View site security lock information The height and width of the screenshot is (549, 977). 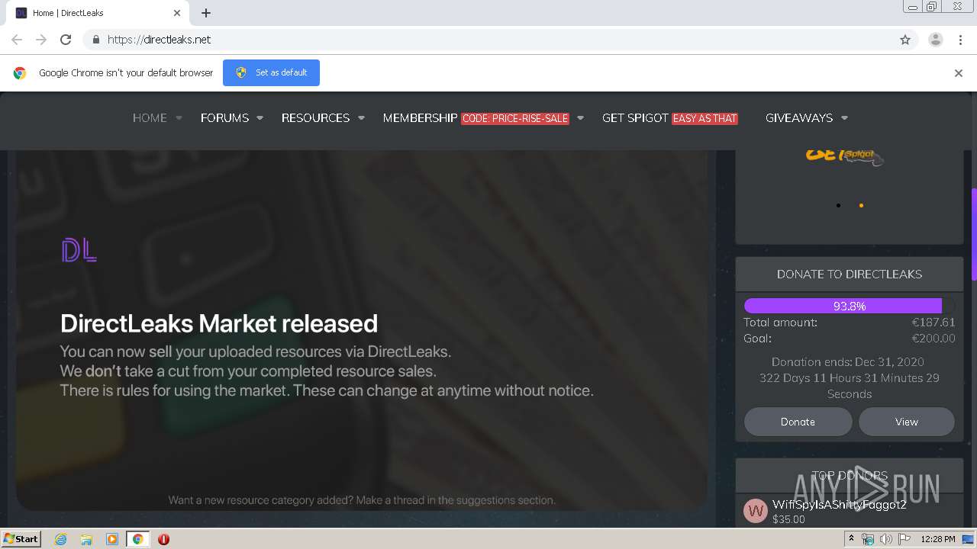(x=95, y=40)
